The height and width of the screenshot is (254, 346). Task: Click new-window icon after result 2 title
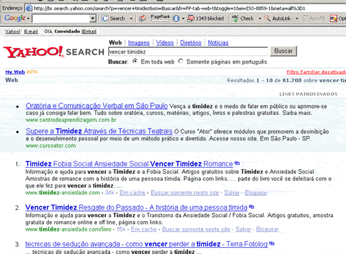(x=251, y=207)
